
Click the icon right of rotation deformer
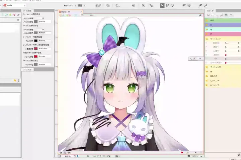151,6
